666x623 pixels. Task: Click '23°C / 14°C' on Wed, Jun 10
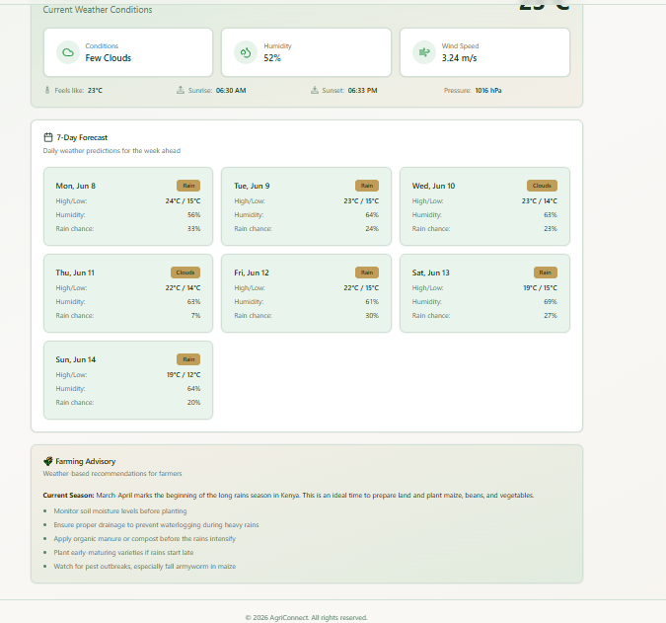tap(540, 201)
